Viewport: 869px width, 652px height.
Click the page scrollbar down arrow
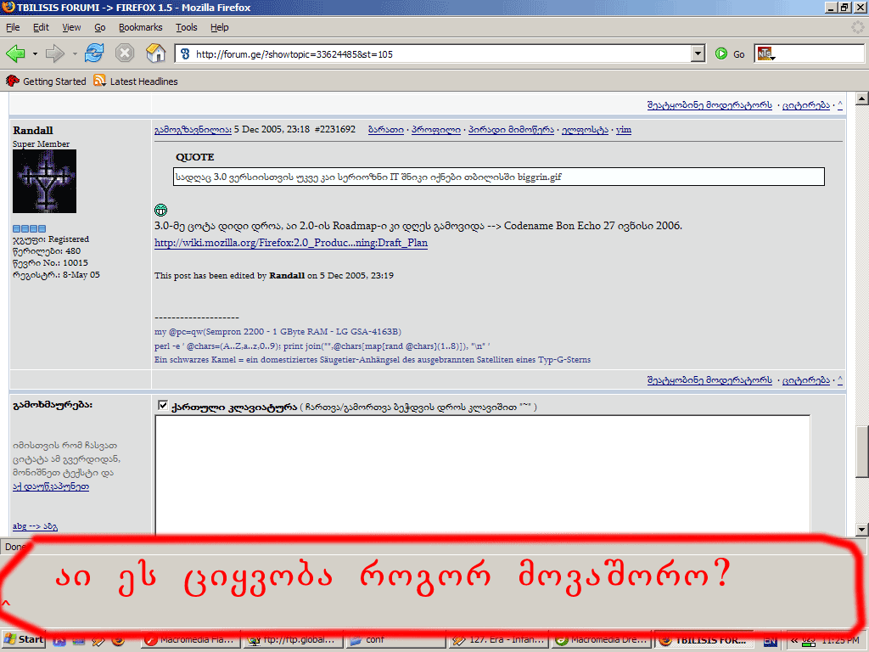861,530
